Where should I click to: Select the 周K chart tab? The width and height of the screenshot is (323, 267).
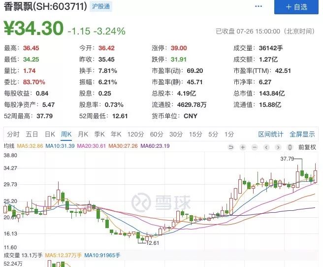(66, 134)
